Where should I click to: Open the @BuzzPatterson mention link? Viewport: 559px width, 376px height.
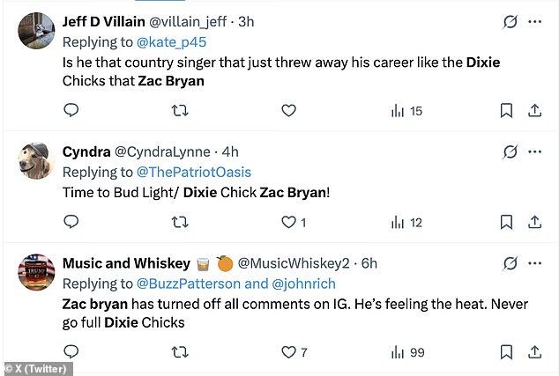click(x=188, y=284)
